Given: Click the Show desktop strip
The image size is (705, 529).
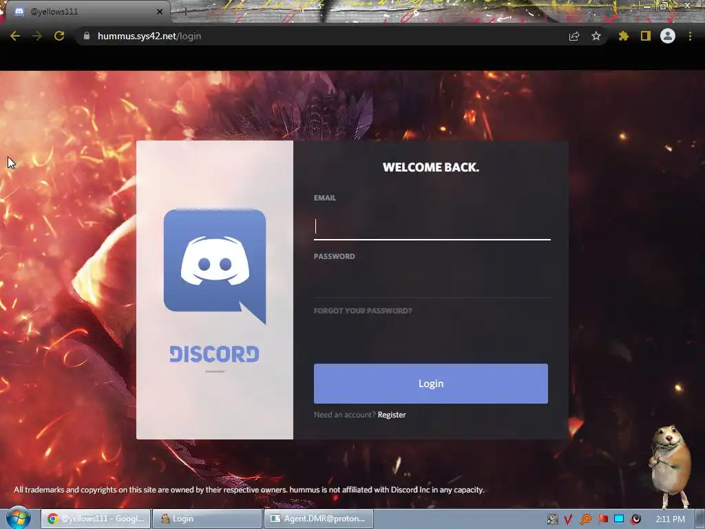Looking at the screenshot, I should click(x=701, y=519).
